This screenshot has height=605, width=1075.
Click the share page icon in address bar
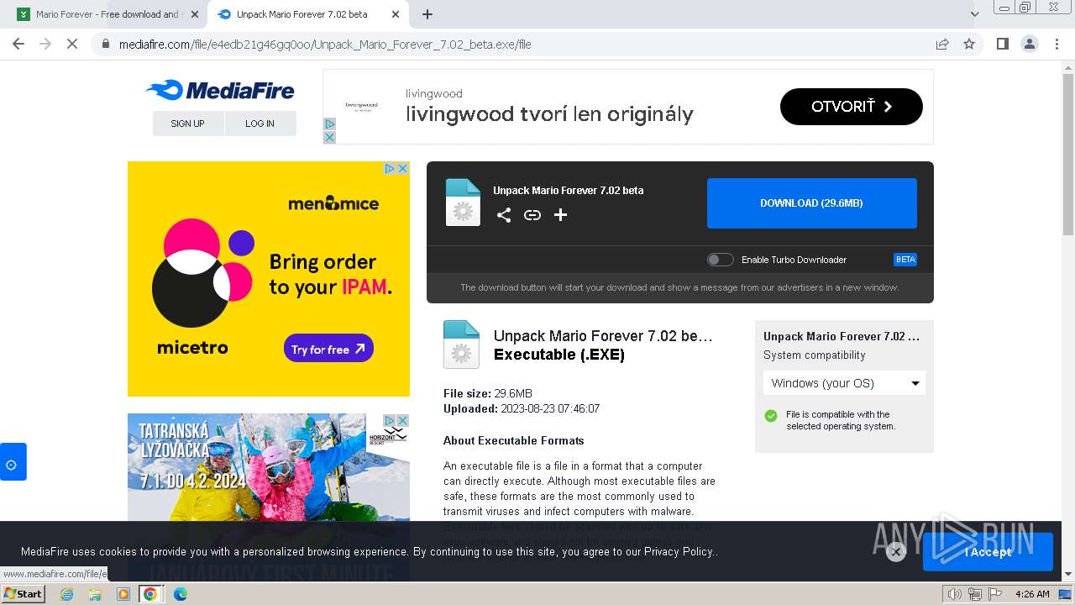click(x=942, y=44)
